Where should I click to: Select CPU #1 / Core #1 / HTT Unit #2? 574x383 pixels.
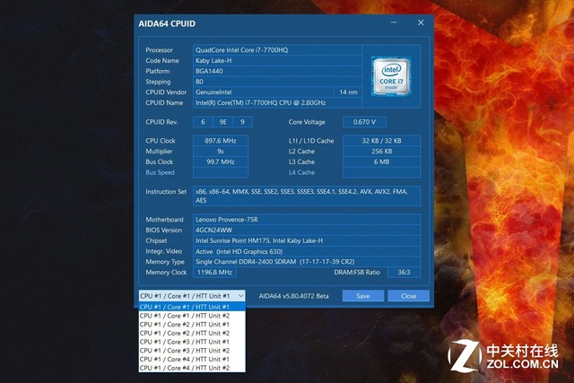point(192,316)
